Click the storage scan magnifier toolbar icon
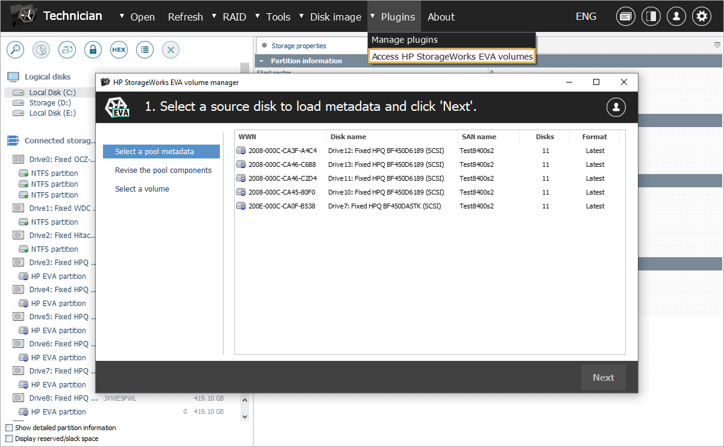 [x=15, y=50]
